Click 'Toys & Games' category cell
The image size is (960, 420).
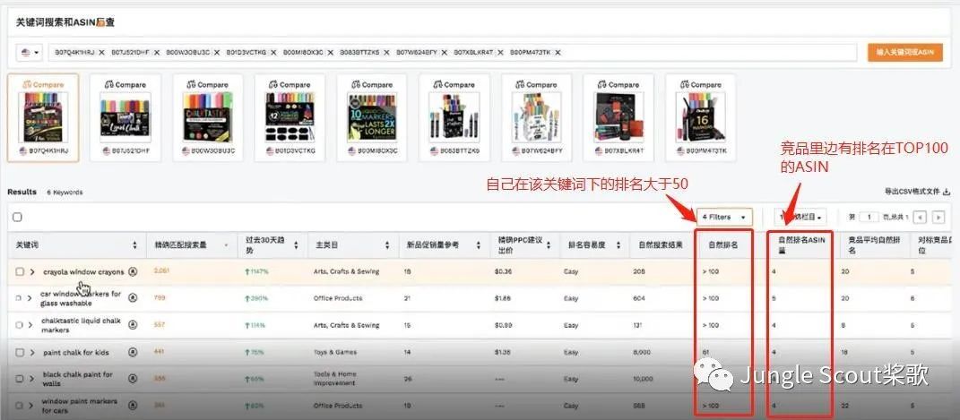click(335, 352)
